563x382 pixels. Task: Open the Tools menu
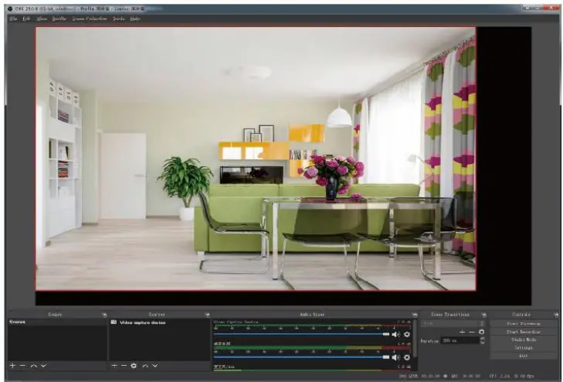118,19
